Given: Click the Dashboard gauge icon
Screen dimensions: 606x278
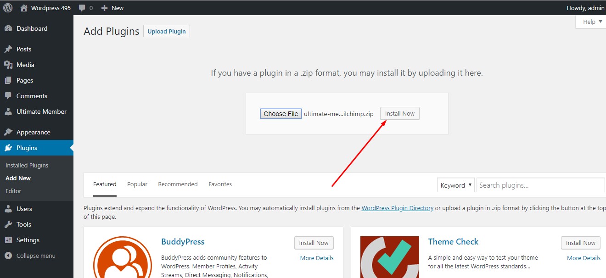Looking at the screenshot, I should pyautogui.click(x=8, y=28).
